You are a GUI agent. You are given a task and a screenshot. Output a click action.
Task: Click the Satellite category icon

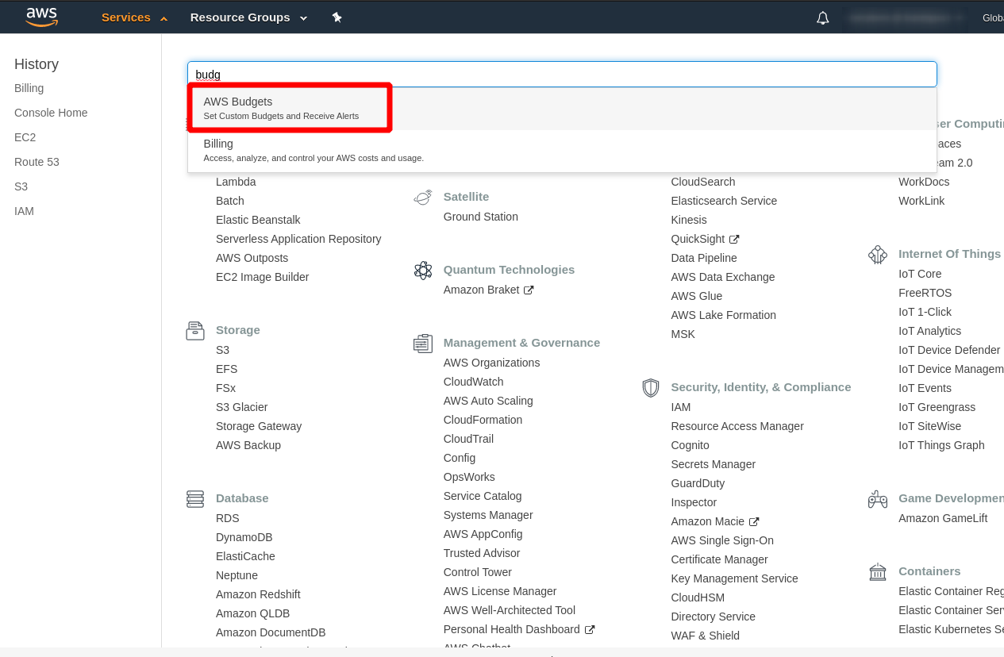coord(423,197)
